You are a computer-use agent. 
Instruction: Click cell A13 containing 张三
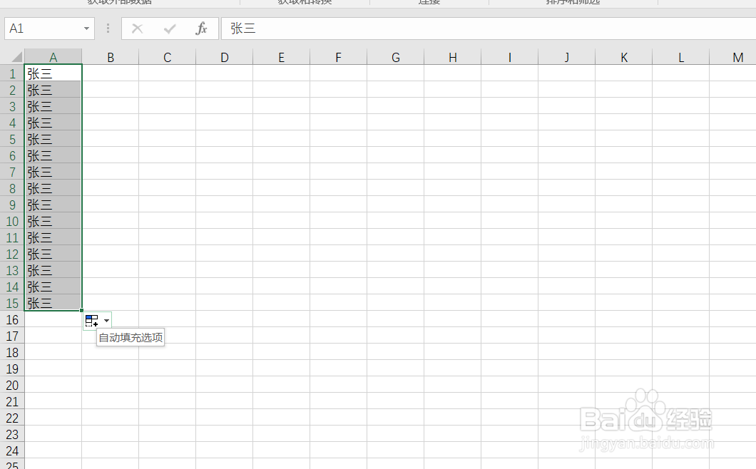click(x=53, y=270)
